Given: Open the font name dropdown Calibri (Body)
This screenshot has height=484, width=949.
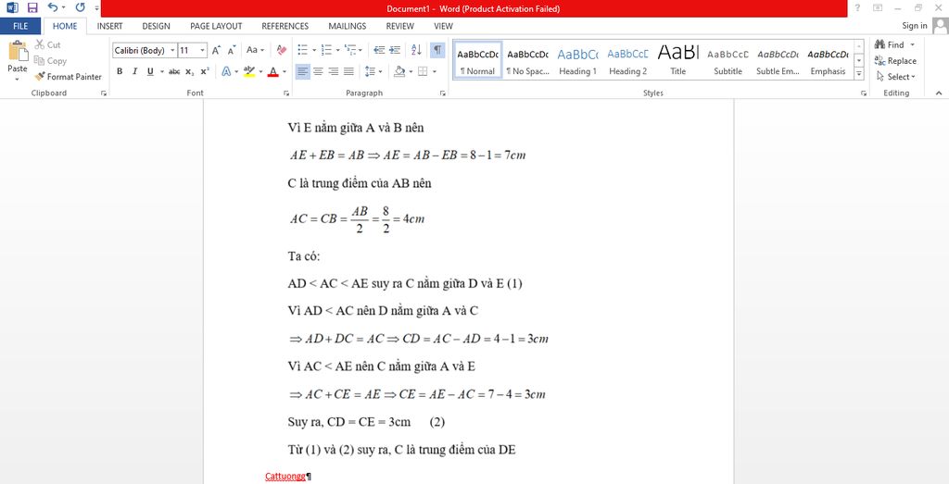Looking at the screenshot, I should point(173,51).
